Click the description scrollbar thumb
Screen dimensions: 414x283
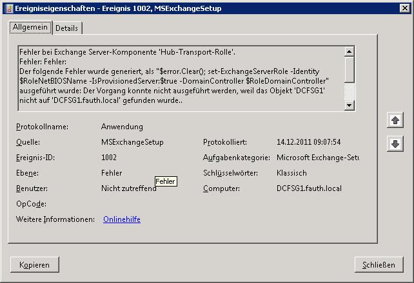[349, 69]
